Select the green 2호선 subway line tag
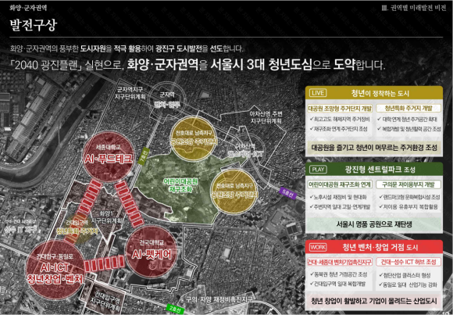 [x=176, y=310]
